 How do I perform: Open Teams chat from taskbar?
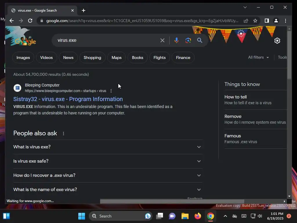point(172,216)
